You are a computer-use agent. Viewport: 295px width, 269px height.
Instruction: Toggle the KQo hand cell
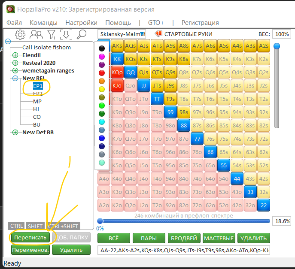pos(117,73)
